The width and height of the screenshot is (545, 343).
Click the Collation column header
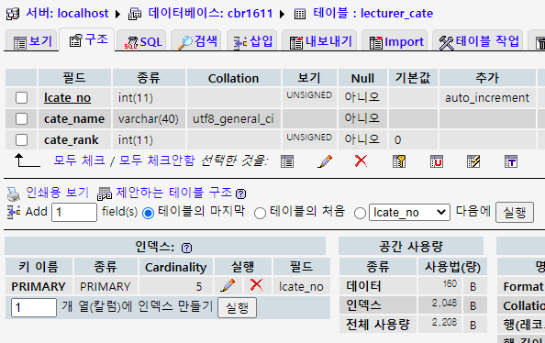tap(234, 78)
